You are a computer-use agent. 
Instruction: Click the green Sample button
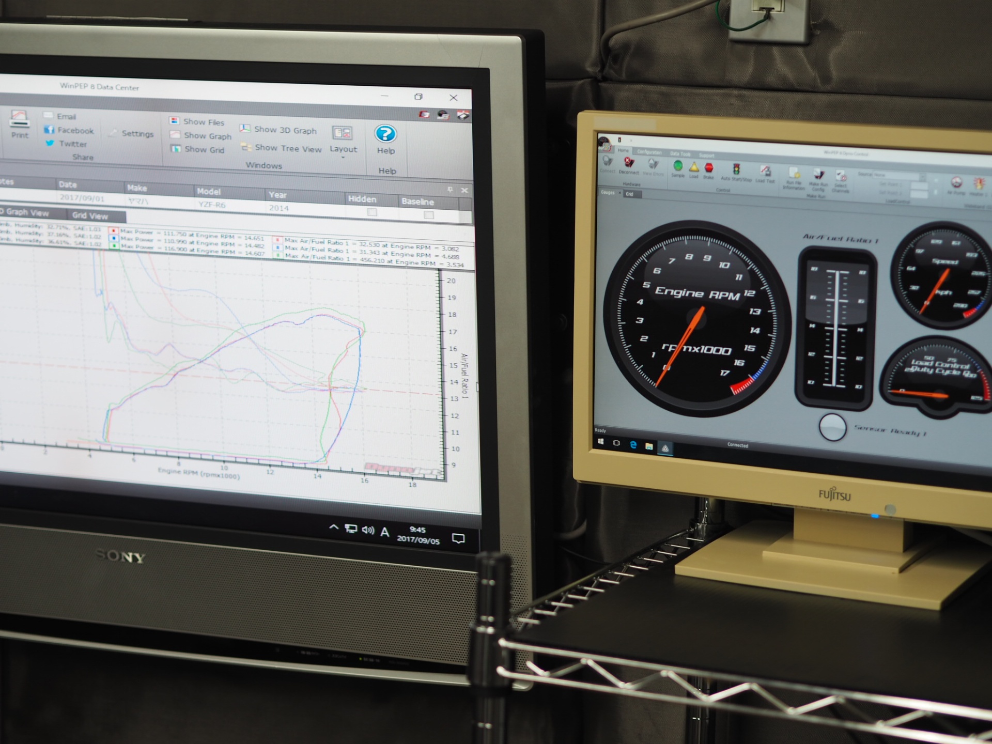[x=678, y=169]
